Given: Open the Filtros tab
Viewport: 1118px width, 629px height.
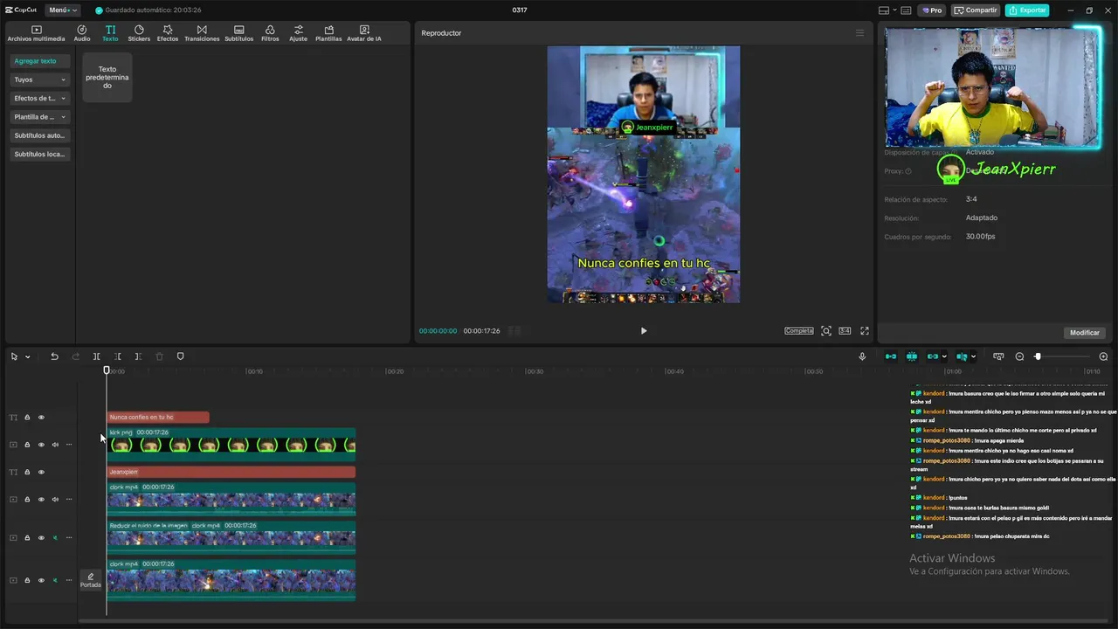Looking at the screenshot, I should point(270,33).
